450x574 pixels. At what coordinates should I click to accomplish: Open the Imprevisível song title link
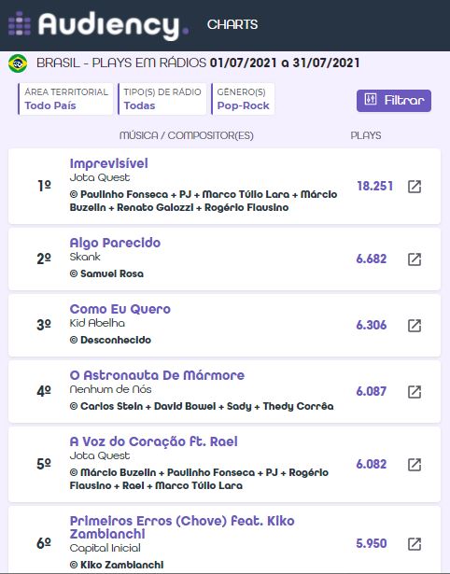click(x=108, y=163)
